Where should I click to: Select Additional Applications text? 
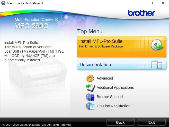(115, 87)
